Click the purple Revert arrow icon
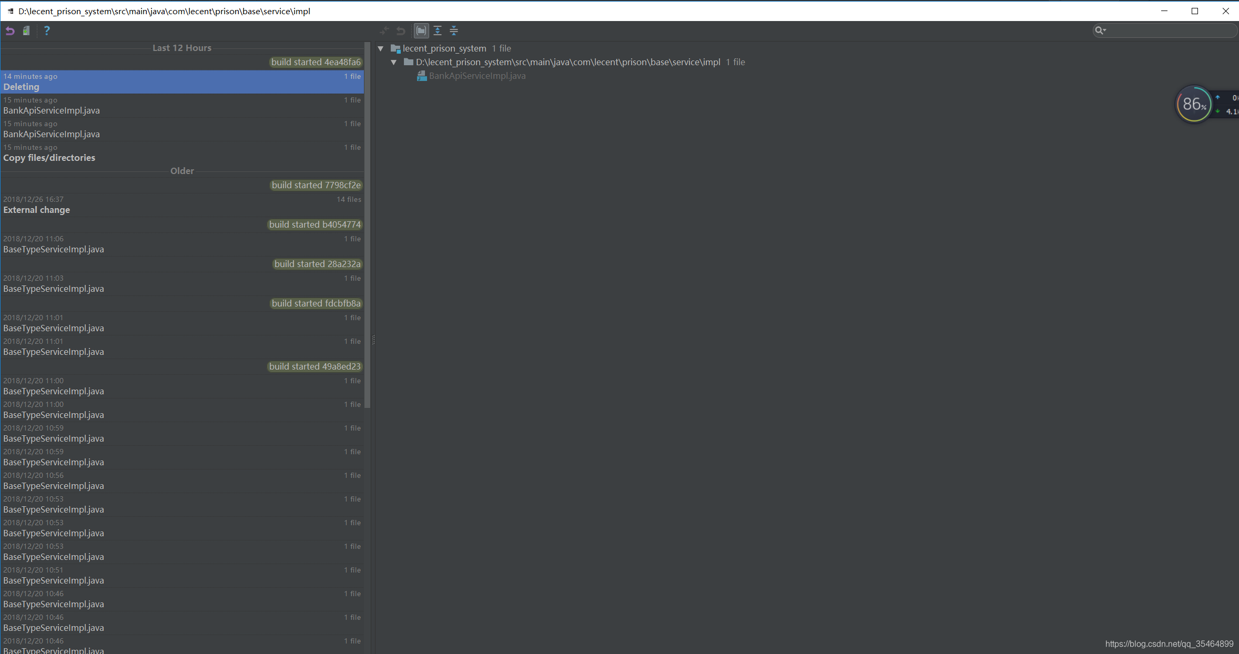The image size is (1239, 654). 10,30
